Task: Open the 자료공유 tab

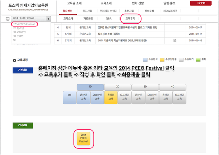Action: point(88,18)
